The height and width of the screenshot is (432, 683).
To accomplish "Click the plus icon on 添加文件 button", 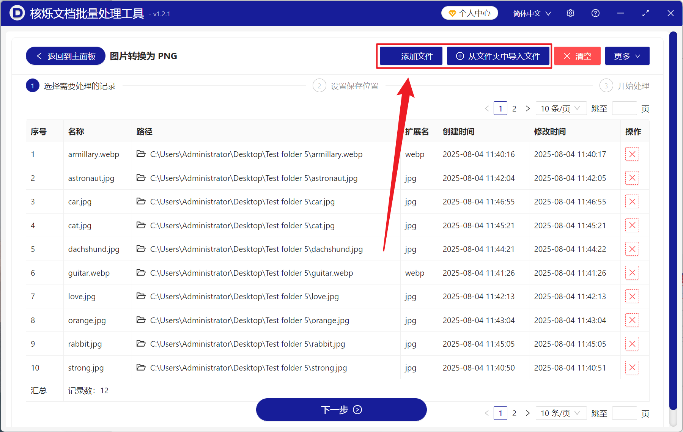I will 392,56.
